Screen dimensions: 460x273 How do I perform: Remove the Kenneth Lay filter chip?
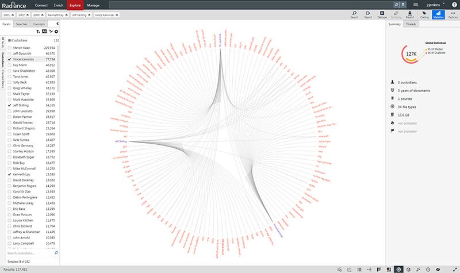[66, 15]
